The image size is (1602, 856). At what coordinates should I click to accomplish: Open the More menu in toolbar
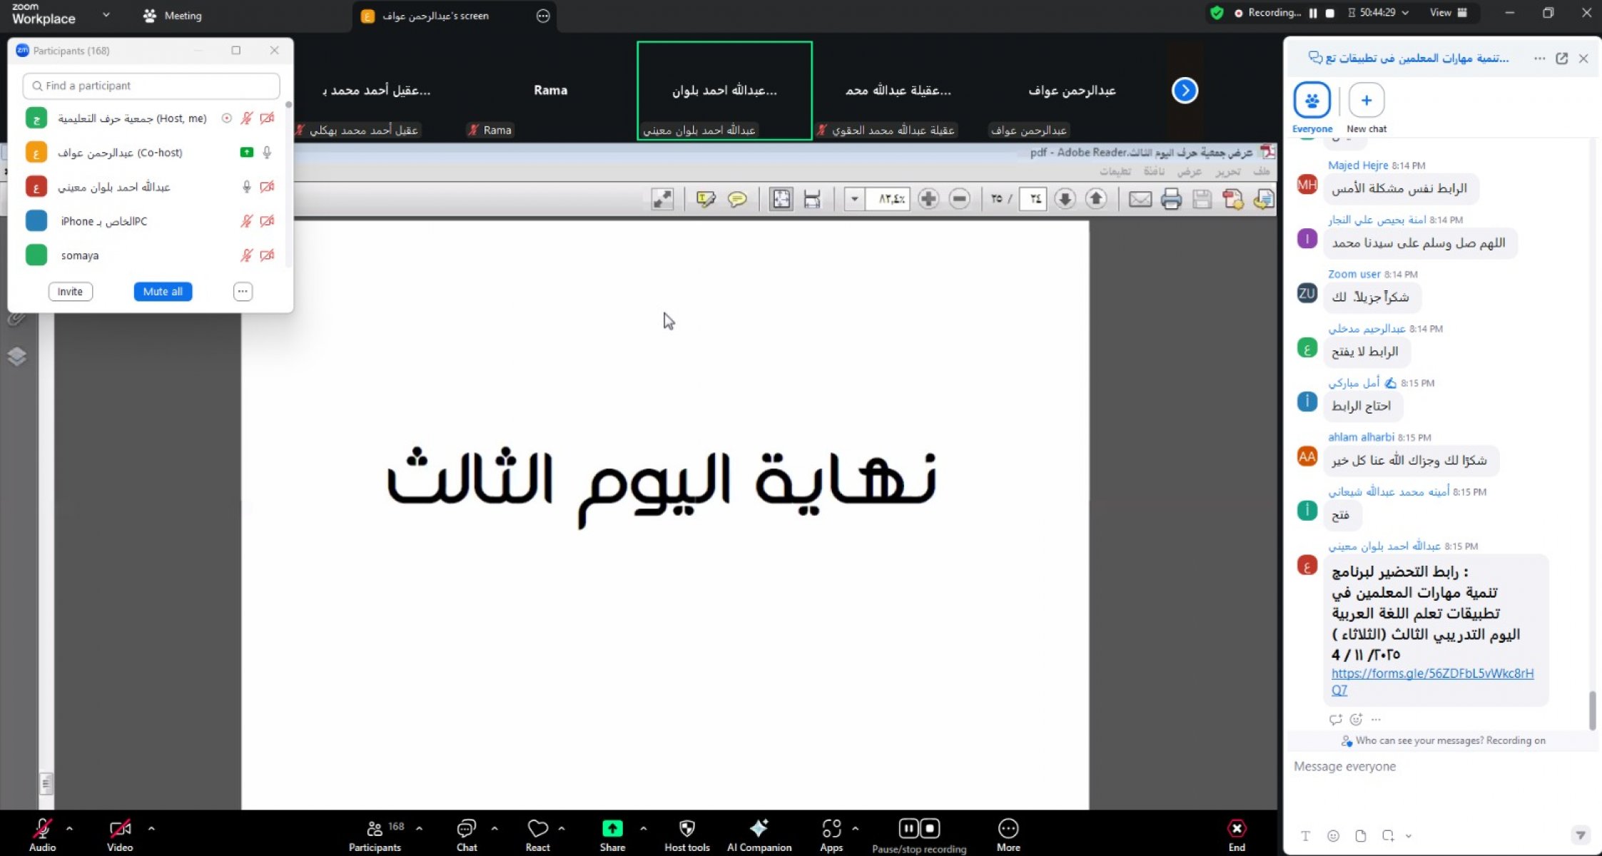[1008, 829]
